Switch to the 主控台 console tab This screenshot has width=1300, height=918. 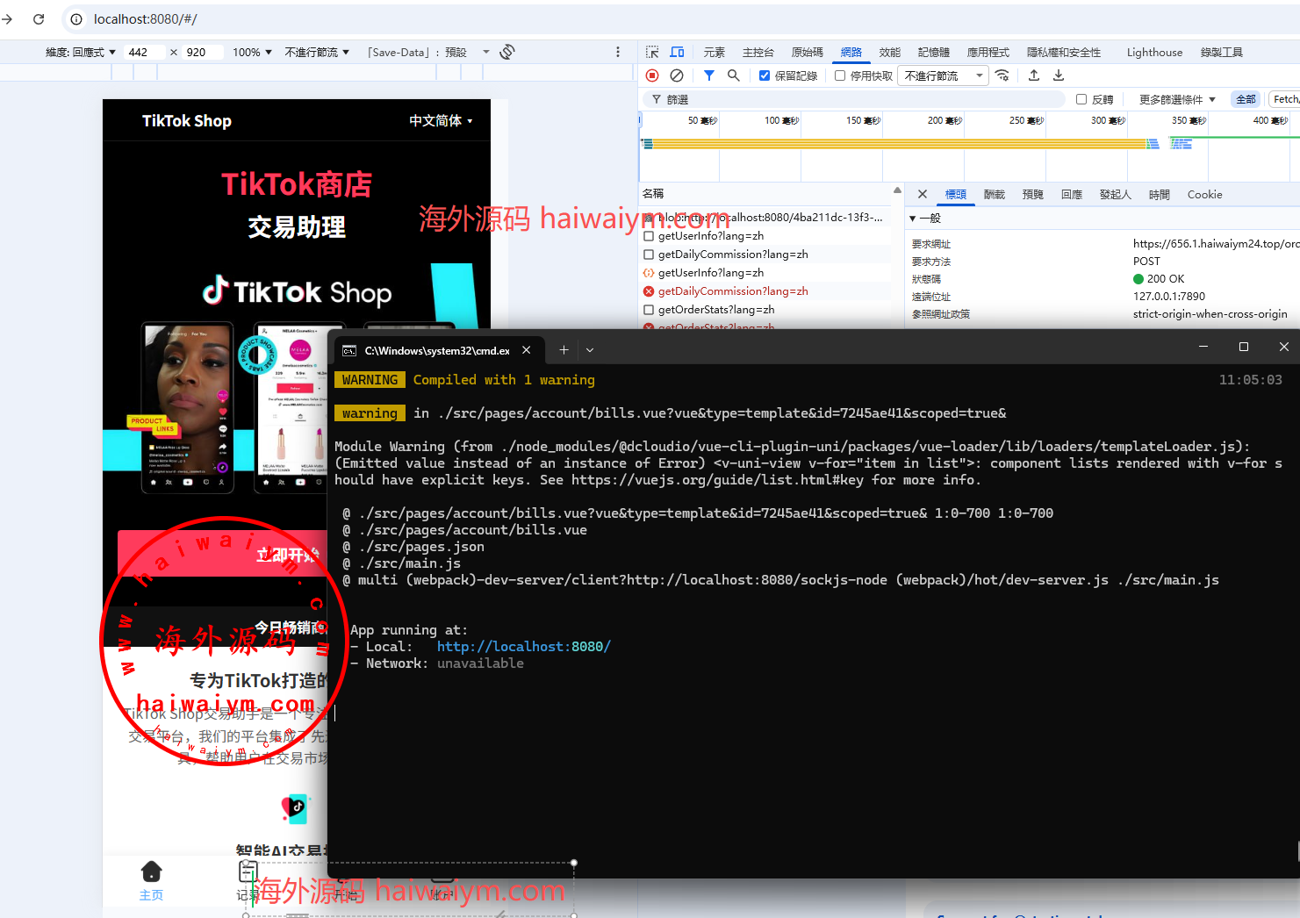pyautogui.click(x=758, y=53)
